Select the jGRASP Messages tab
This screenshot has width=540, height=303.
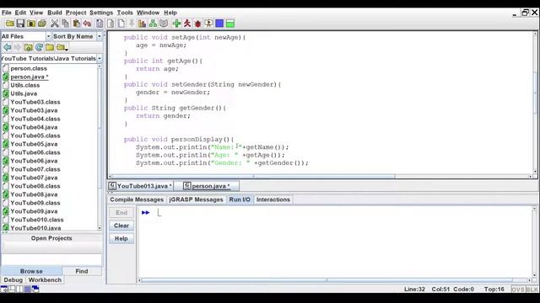tap(196, 199)
